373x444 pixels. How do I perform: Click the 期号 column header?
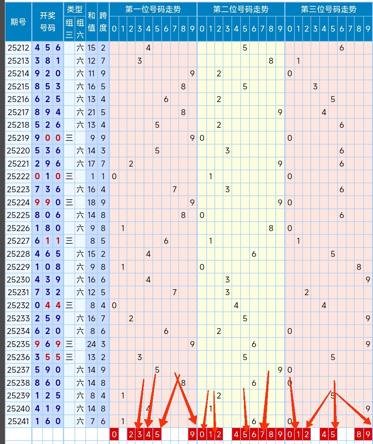[19, 22]
